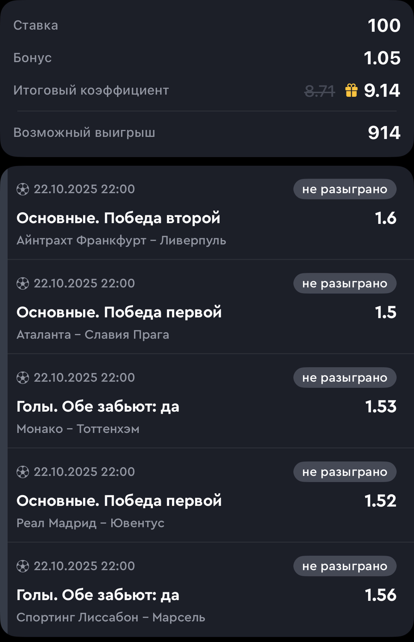
Task: Open the Монако – Тоттенхэм match
Action: [x=78, y=429]
